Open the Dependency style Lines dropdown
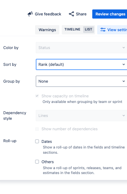The height and width of the screenshot is (194, 127). tap(81, 116)
